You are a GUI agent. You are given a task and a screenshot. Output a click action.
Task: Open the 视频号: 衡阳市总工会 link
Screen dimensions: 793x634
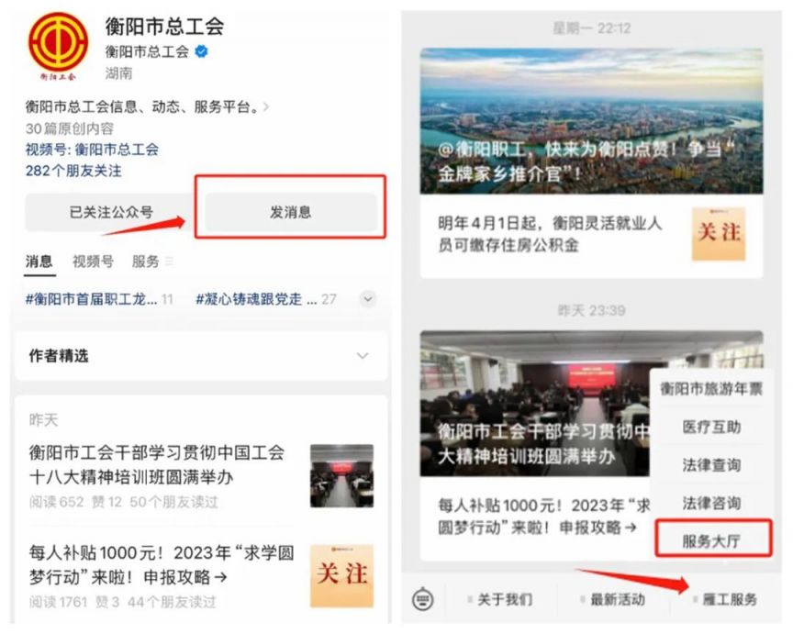click(92, 150)
